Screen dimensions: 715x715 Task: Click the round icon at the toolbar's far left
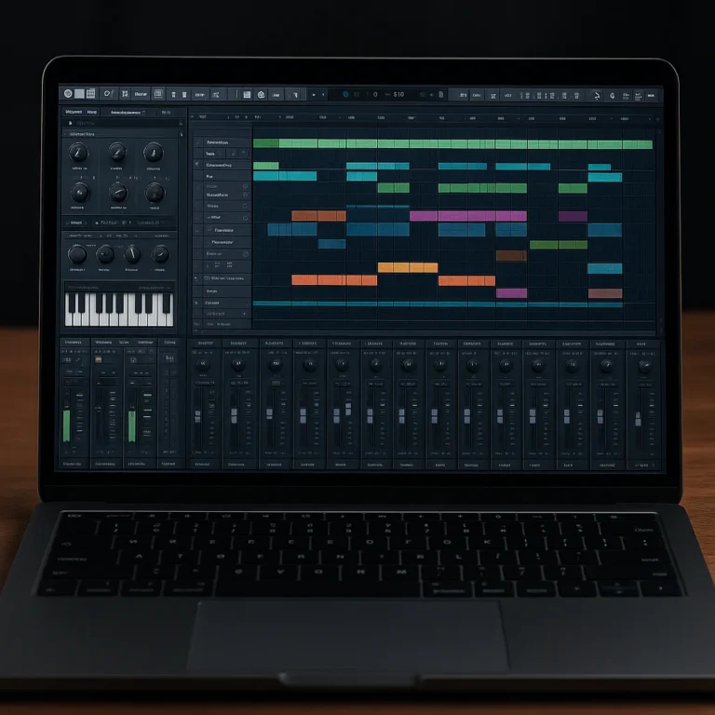point(68,93)
